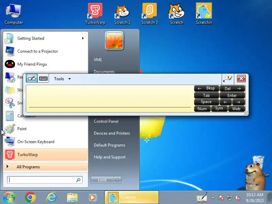Launch My Friend Pingu from the Start menu

point(45,64)
